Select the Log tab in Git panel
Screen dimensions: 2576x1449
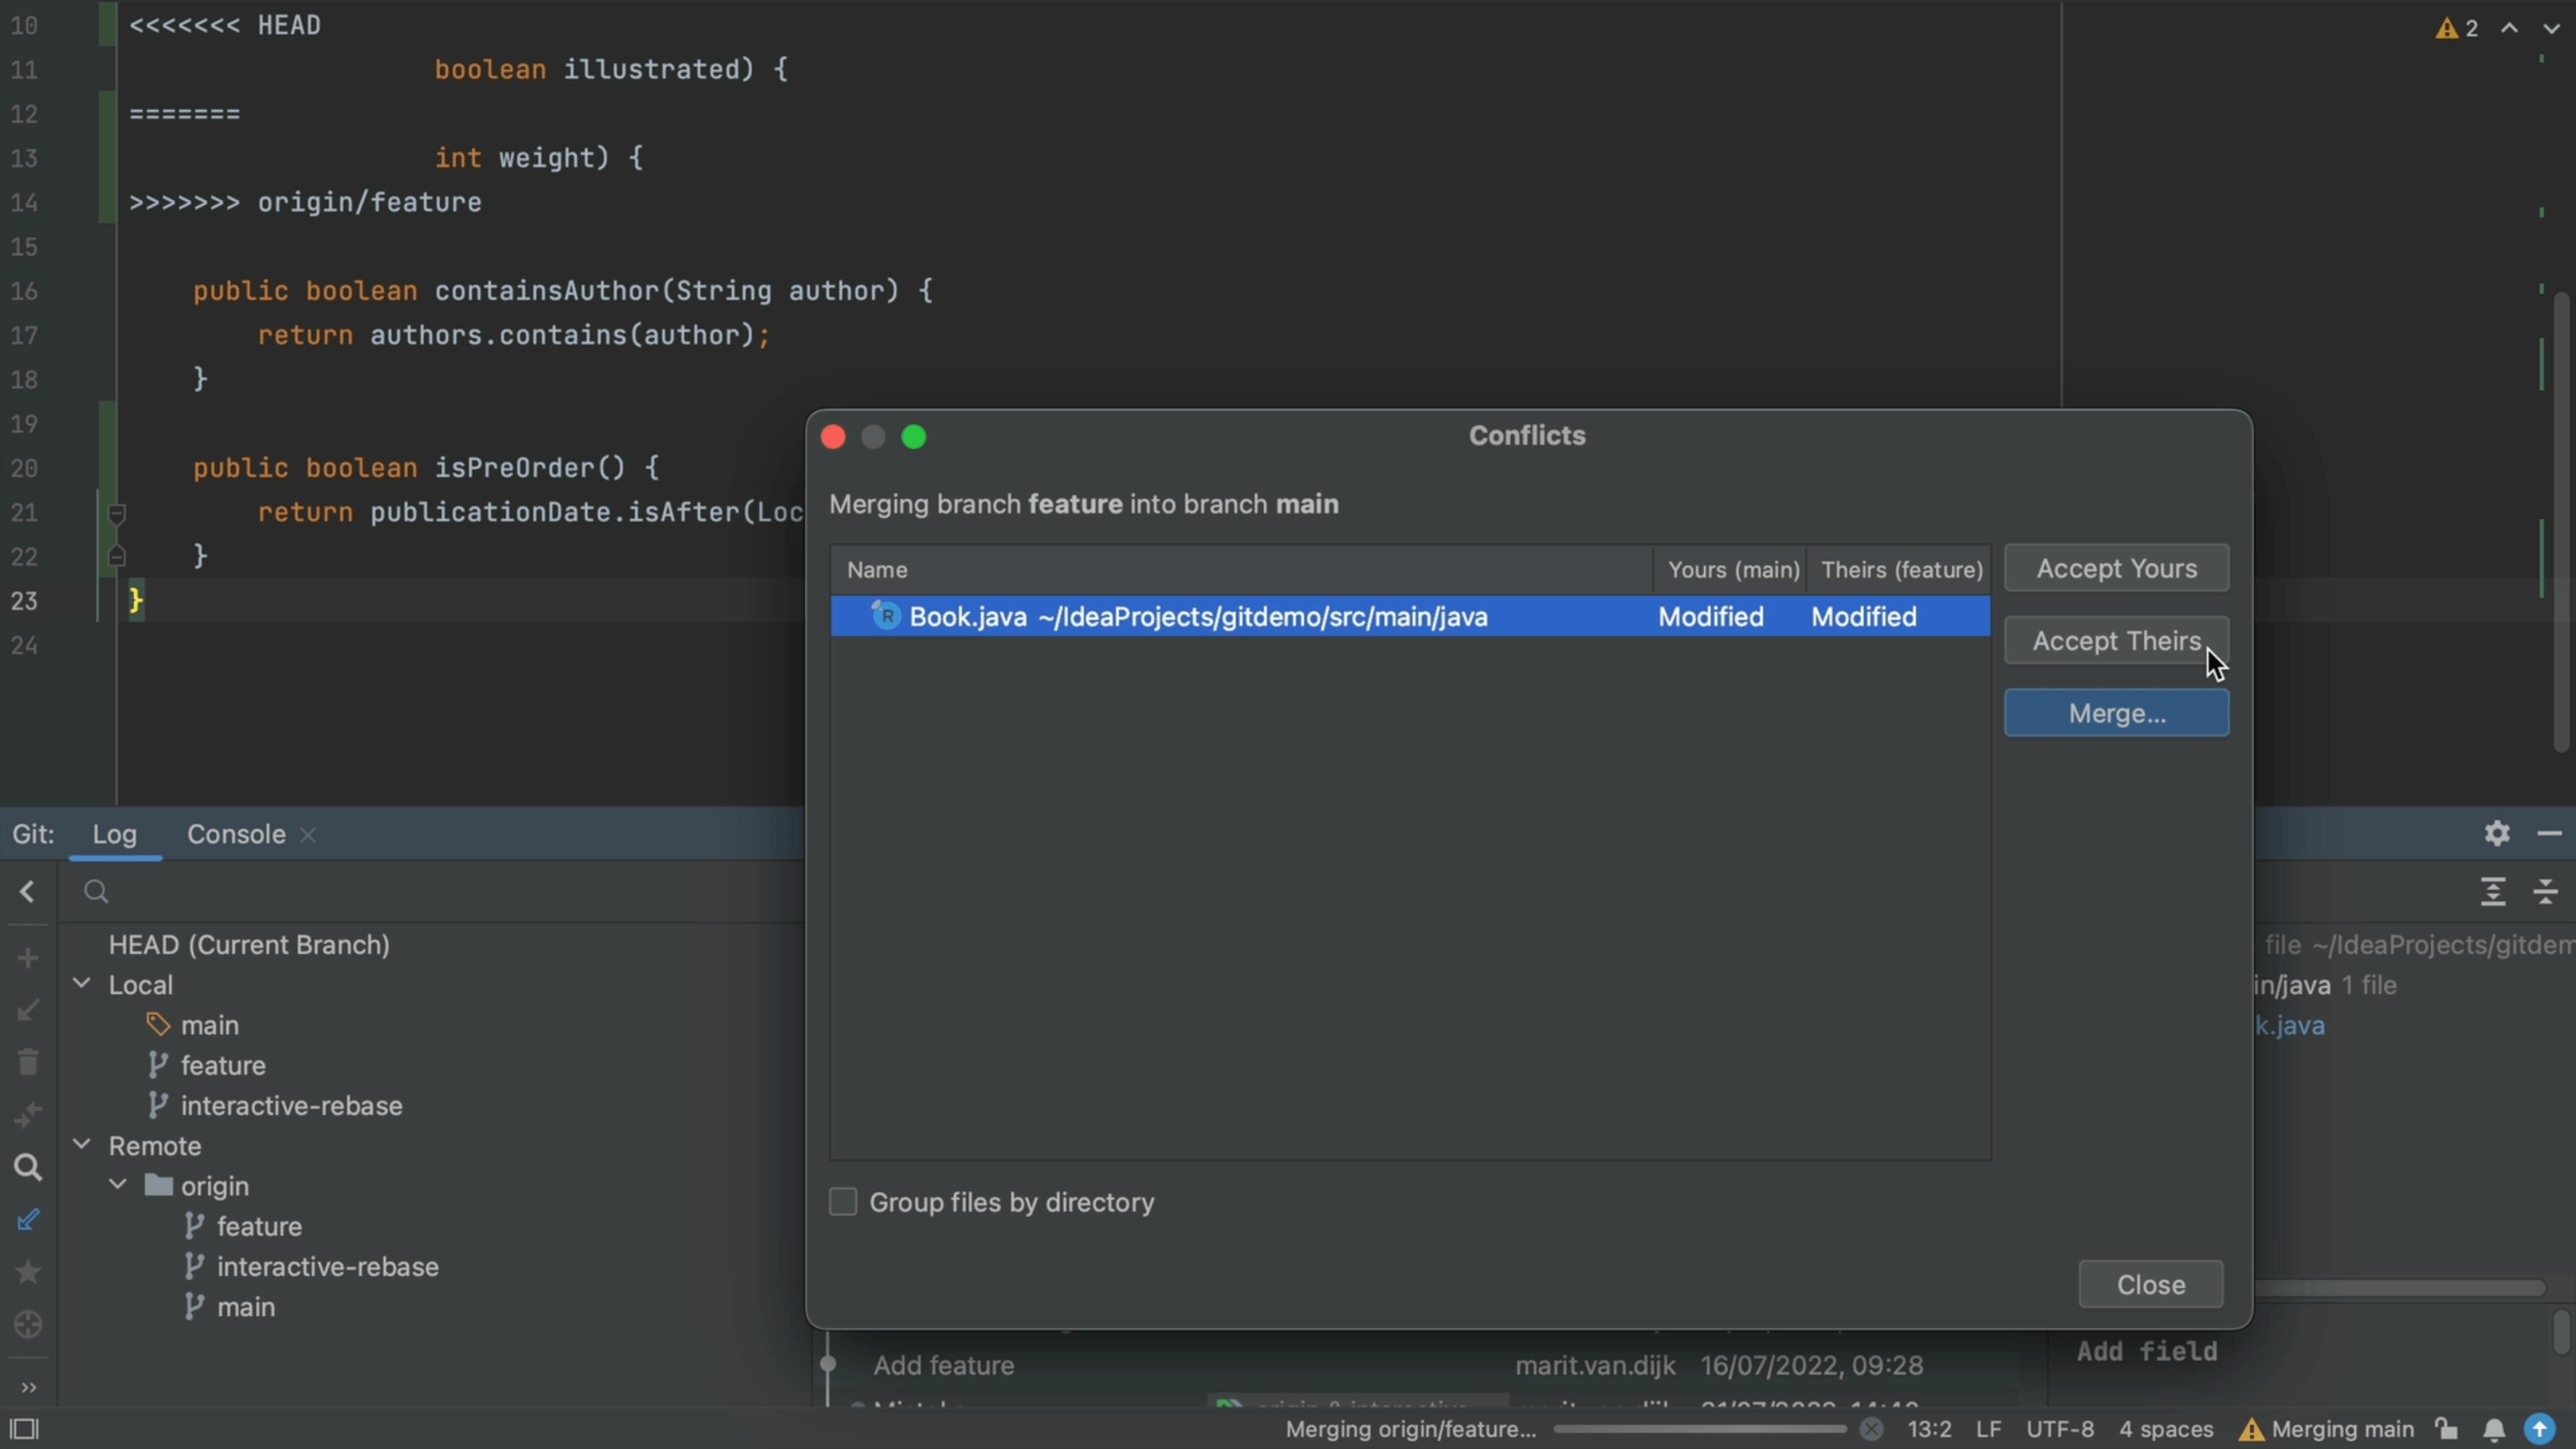click(x=114, y=834)
